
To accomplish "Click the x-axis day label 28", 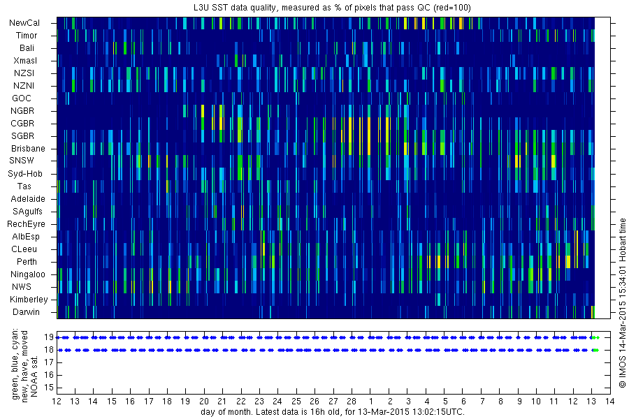I will click(352, 402).
